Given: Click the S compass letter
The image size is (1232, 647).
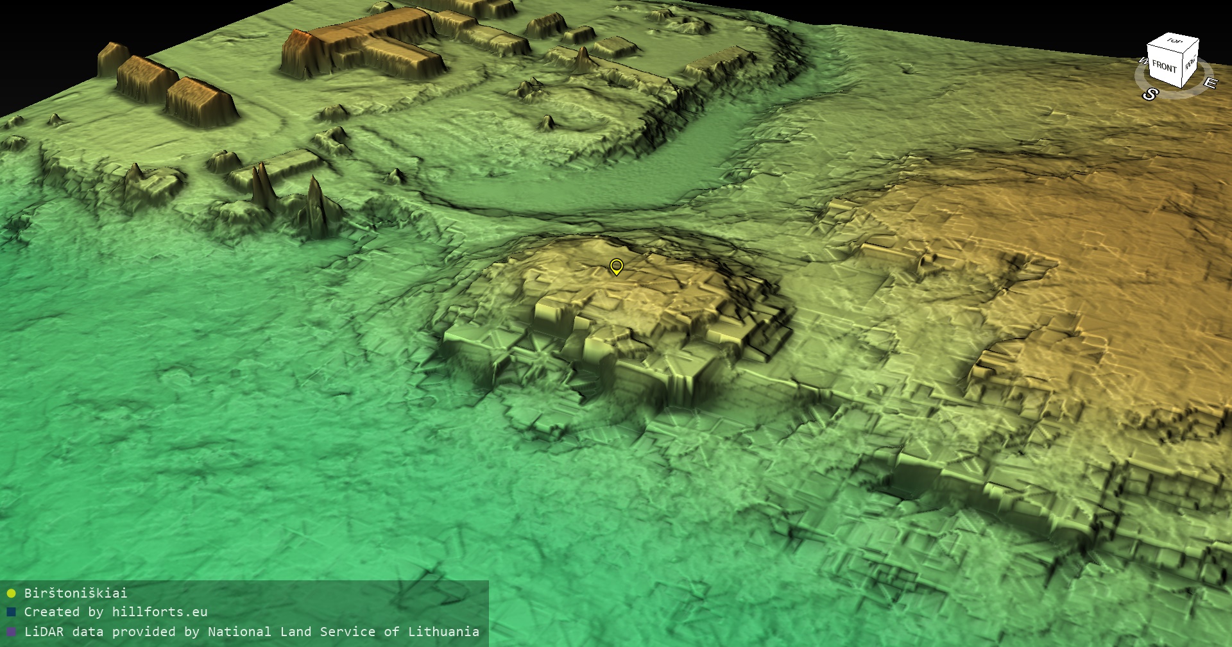Looking at the screenshot, I should pos(1149,95).
